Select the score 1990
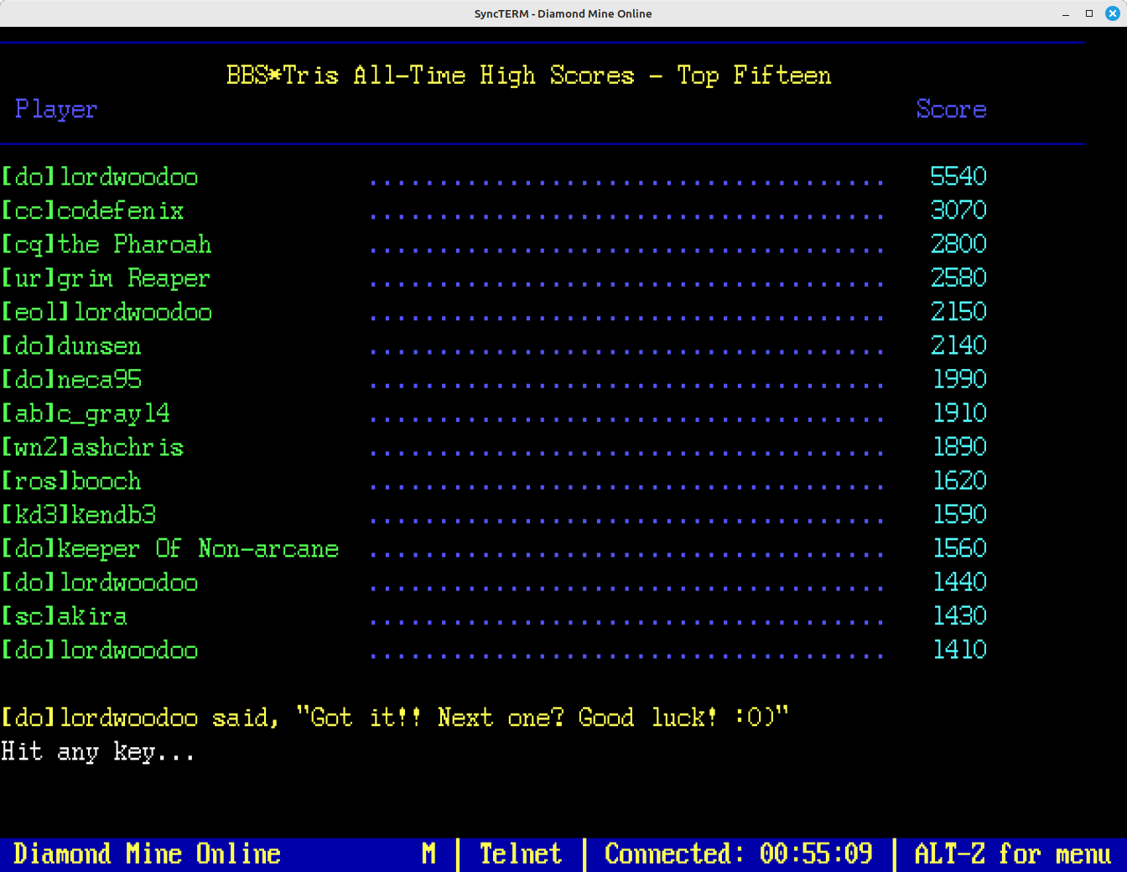Image resolution: width=1127 pixels, height=872 pixels. coord(960,380)
